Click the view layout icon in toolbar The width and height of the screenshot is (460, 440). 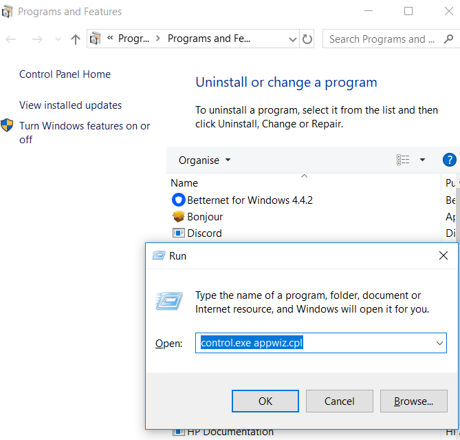coord(403,160)
